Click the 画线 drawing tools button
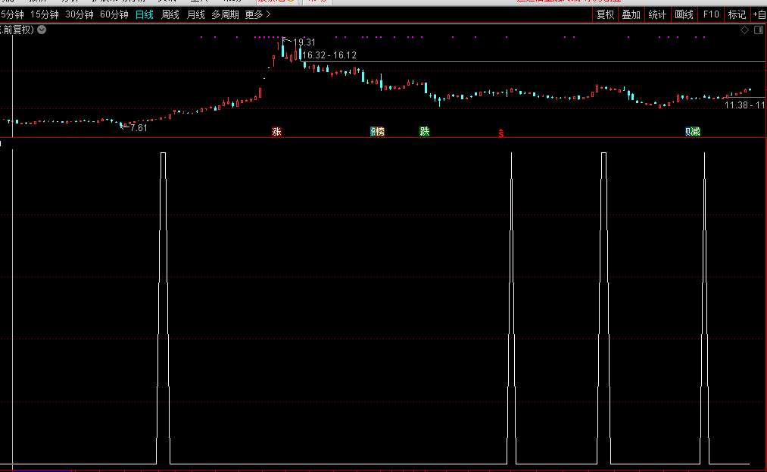767x472 pixels. (684, 14)
